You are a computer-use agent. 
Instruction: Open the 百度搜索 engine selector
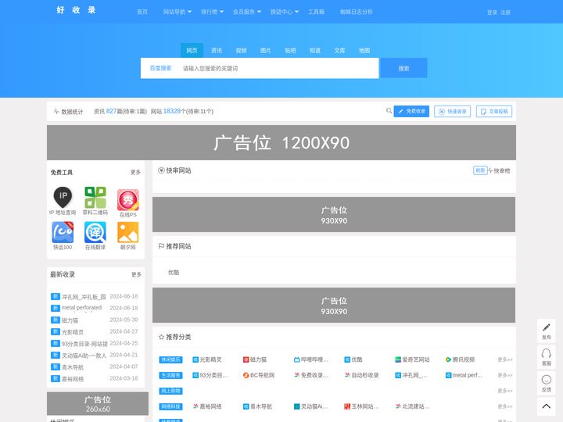point(160,68)
